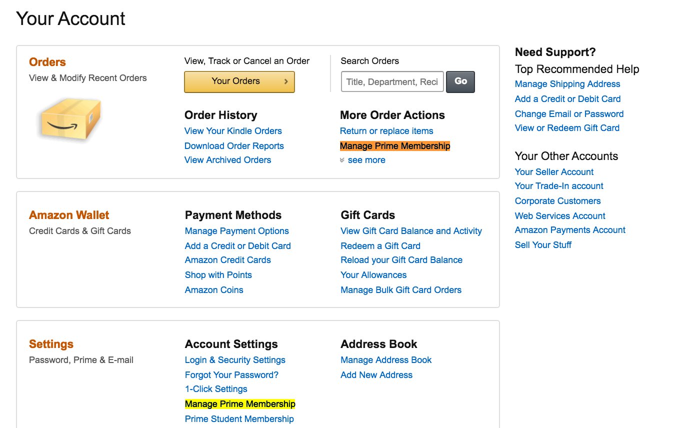The height and width of the screenshot is (428, 691).
Task: Click the Settings section heading
Action: pos(51,344)
